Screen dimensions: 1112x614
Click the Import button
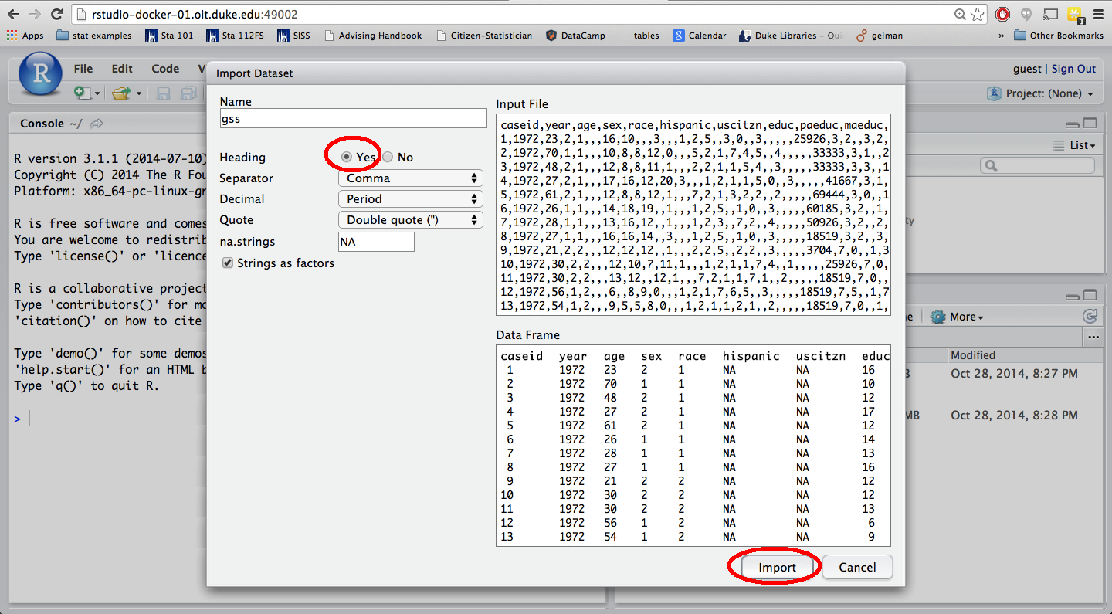[x=777, y=567]
